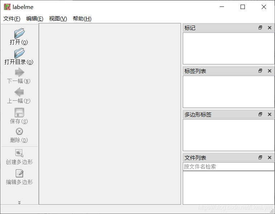The image size is (275, 214).
Task: Float the 多边形标签 panel
Action: [x=260, y=114]
